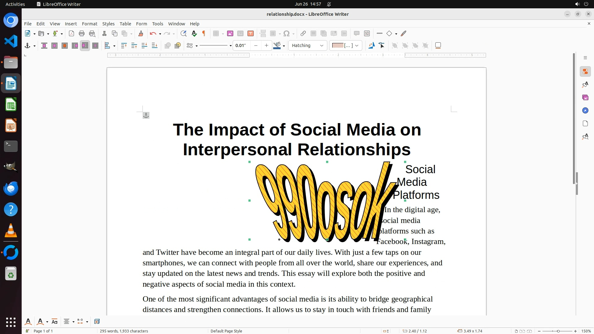Click the Export as PDF icon

click(x=71, y=33)
